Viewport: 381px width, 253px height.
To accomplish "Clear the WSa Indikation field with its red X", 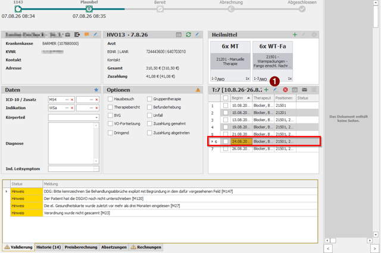I will [72, 108].
